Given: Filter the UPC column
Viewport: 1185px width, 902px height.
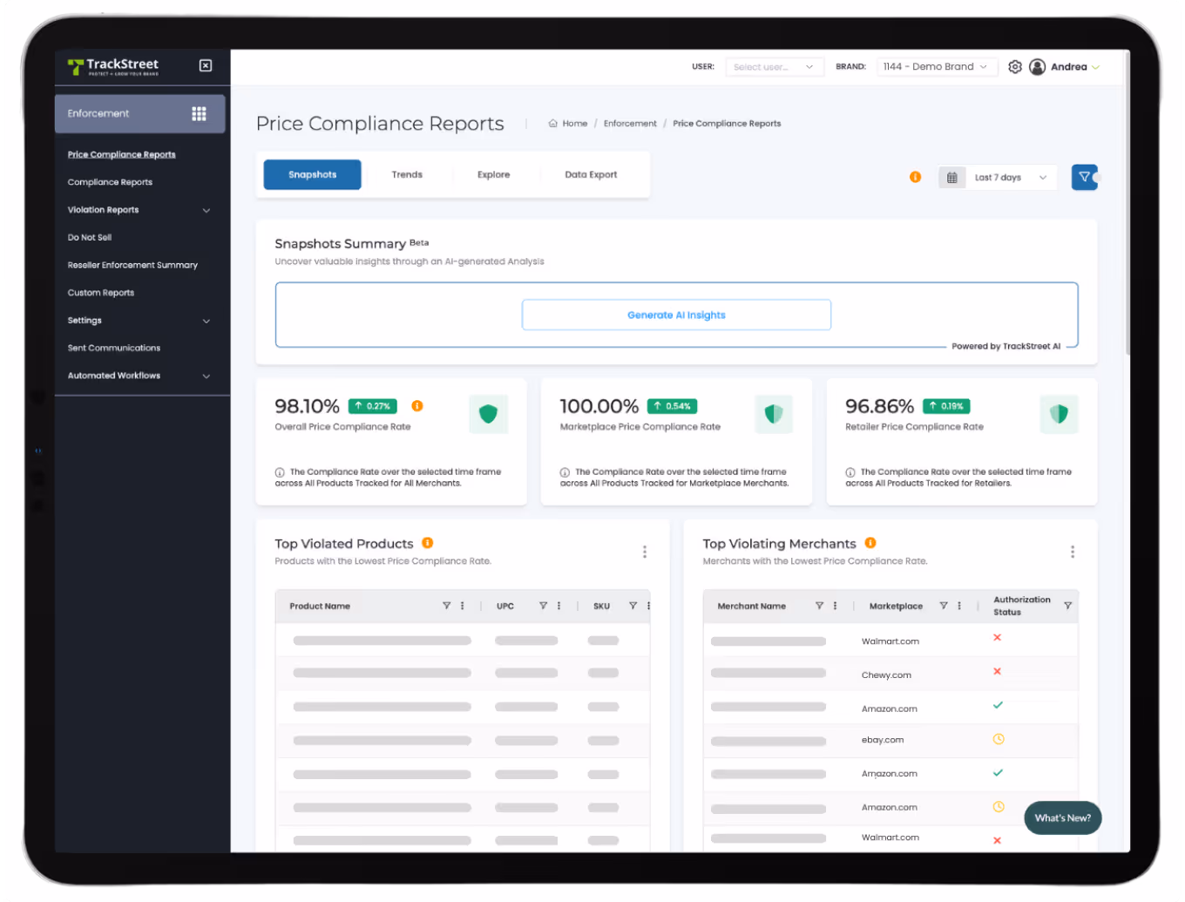Looking at the screenshot, I should 543,606.
